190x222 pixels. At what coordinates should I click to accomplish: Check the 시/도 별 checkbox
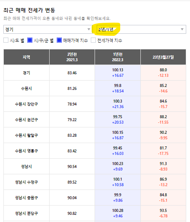[x=6, y=41]
